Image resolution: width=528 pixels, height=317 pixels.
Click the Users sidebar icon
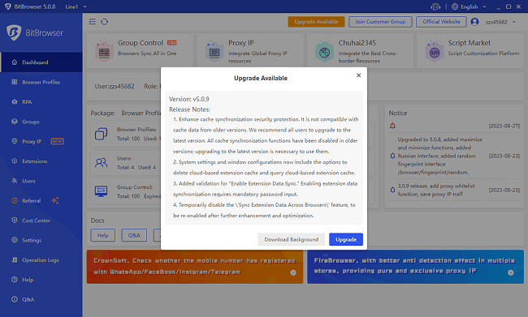[15, 181]
